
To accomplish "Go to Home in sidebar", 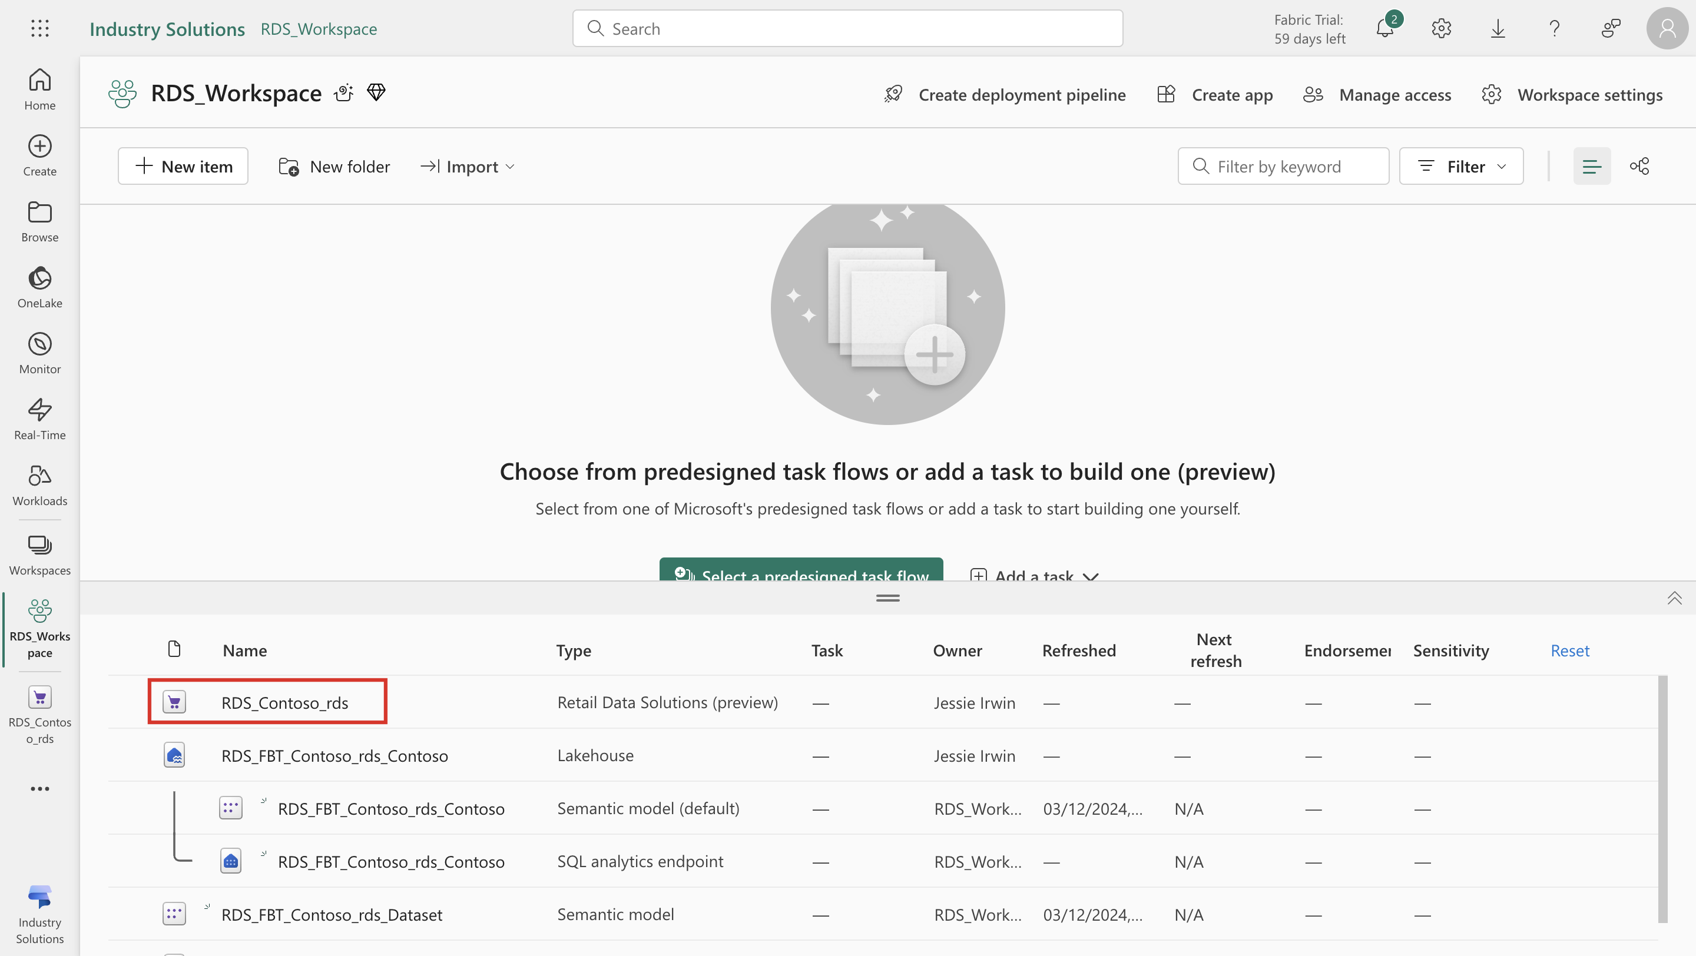I will (x=39, y=89).
